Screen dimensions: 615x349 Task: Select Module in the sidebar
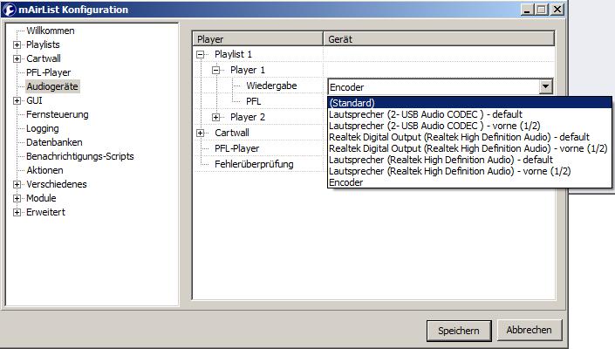point(41,198)
